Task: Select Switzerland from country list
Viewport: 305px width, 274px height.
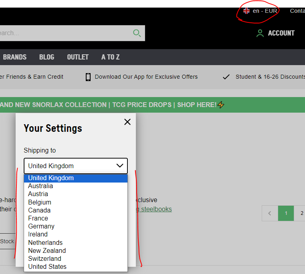Action: click(76, 259)
